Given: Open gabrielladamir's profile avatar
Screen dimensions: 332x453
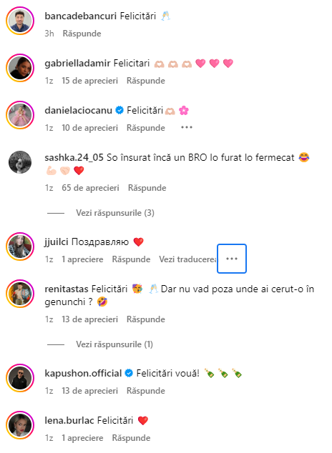Looking at the screenshot, I should tap(20, 68).
